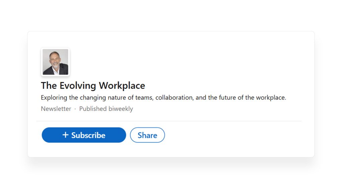Open the newsletter titled The Evolving Workplace
This screenshot has height=193, width=343.
[x=92, y=85]
